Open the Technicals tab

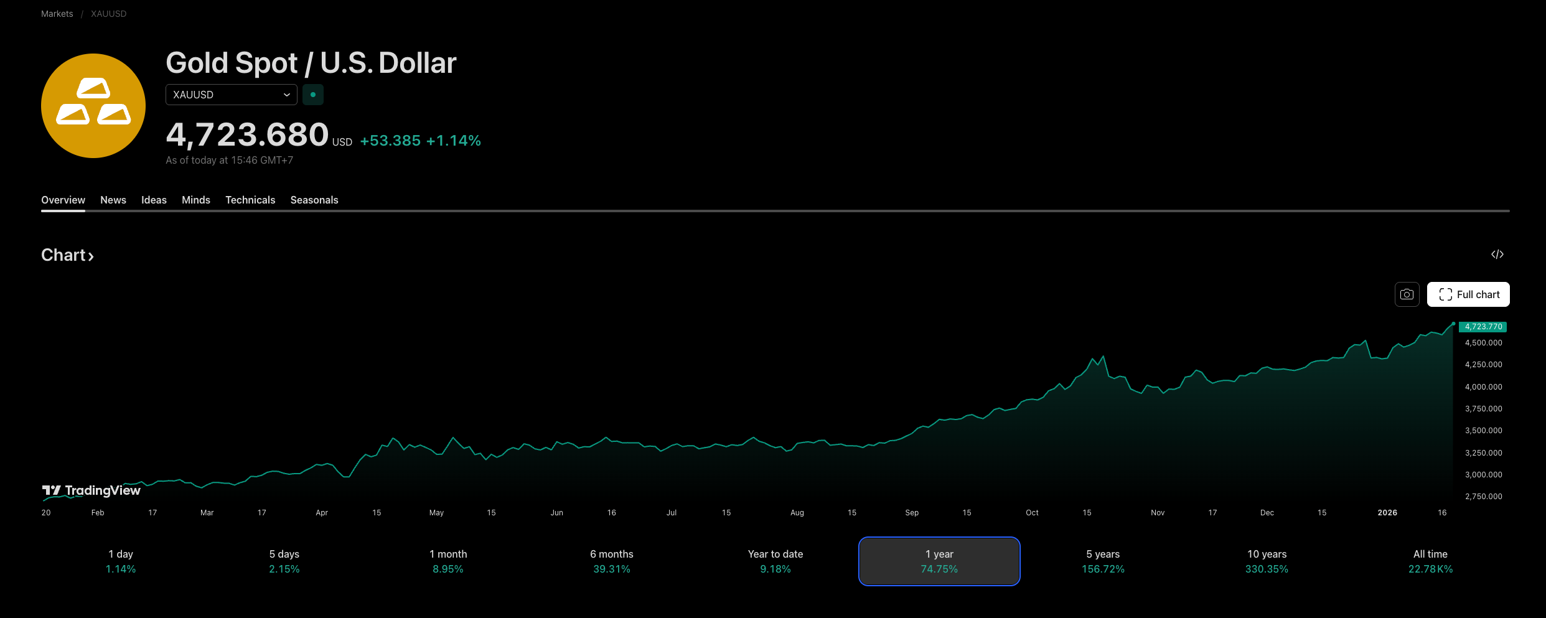[x=250, y=200]
